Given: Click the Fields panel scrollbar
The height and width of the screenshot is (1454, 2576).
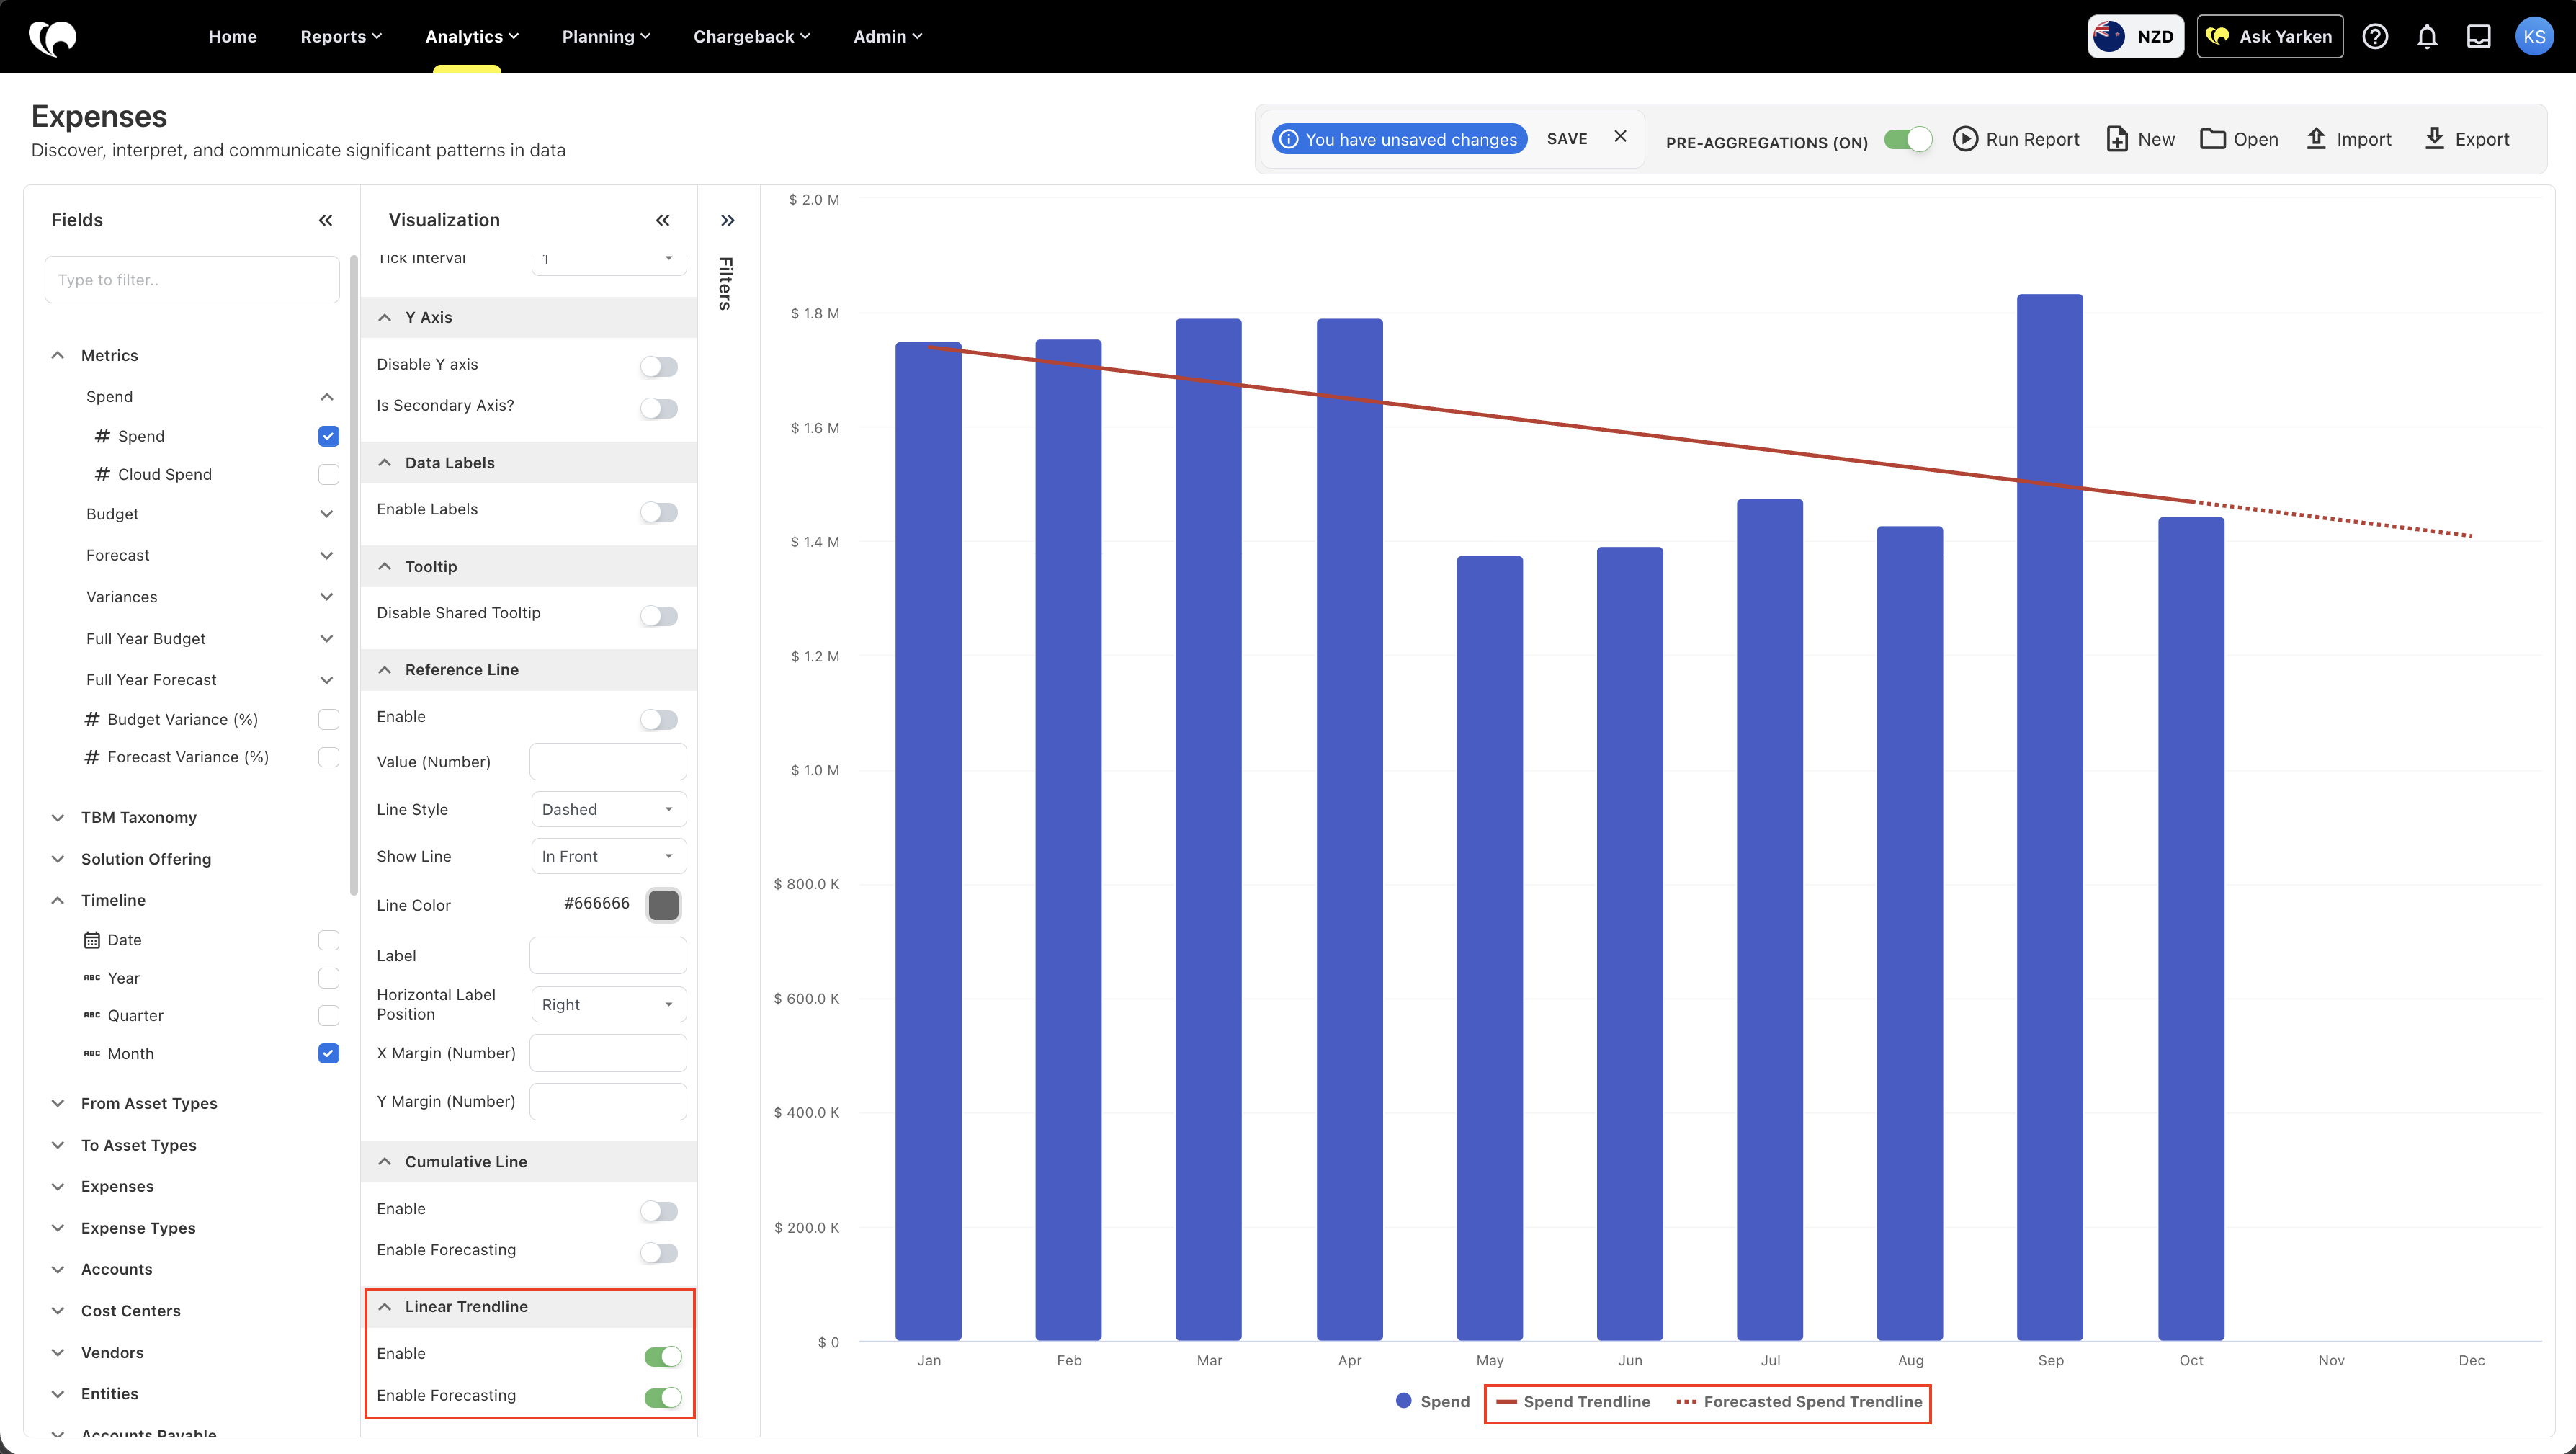Looking at the screenshot, I should point(353,575).
